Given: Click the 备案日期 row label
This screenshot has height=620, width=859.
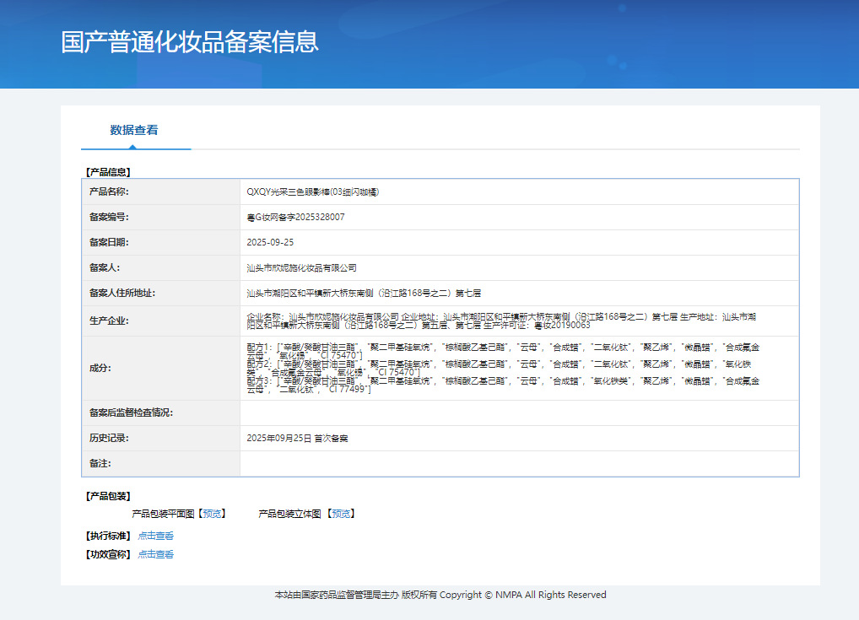Looking at the screenshot, I should [109, 242].
